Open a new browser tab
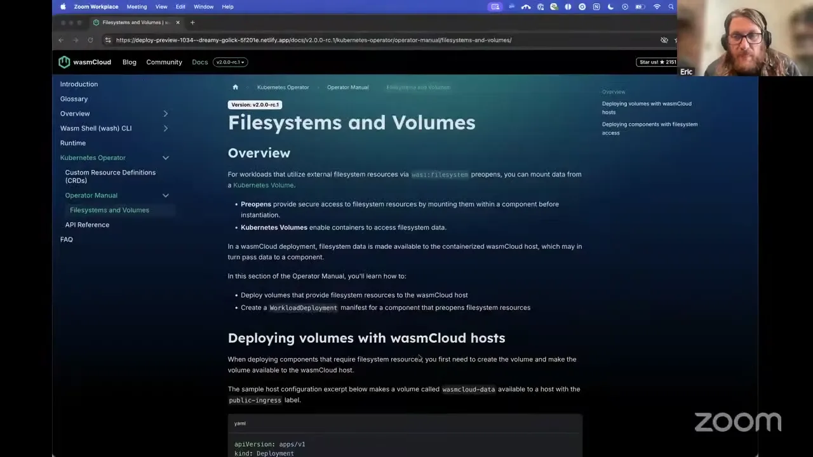 [192, 22]
